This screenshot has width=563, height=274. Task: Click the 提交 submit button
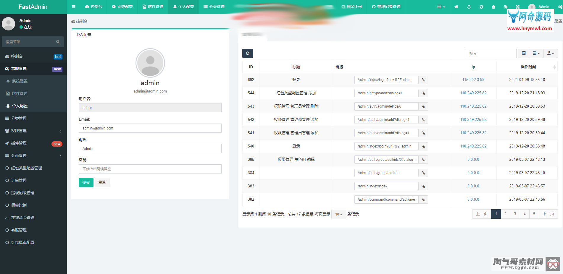[x=86, y=182]
